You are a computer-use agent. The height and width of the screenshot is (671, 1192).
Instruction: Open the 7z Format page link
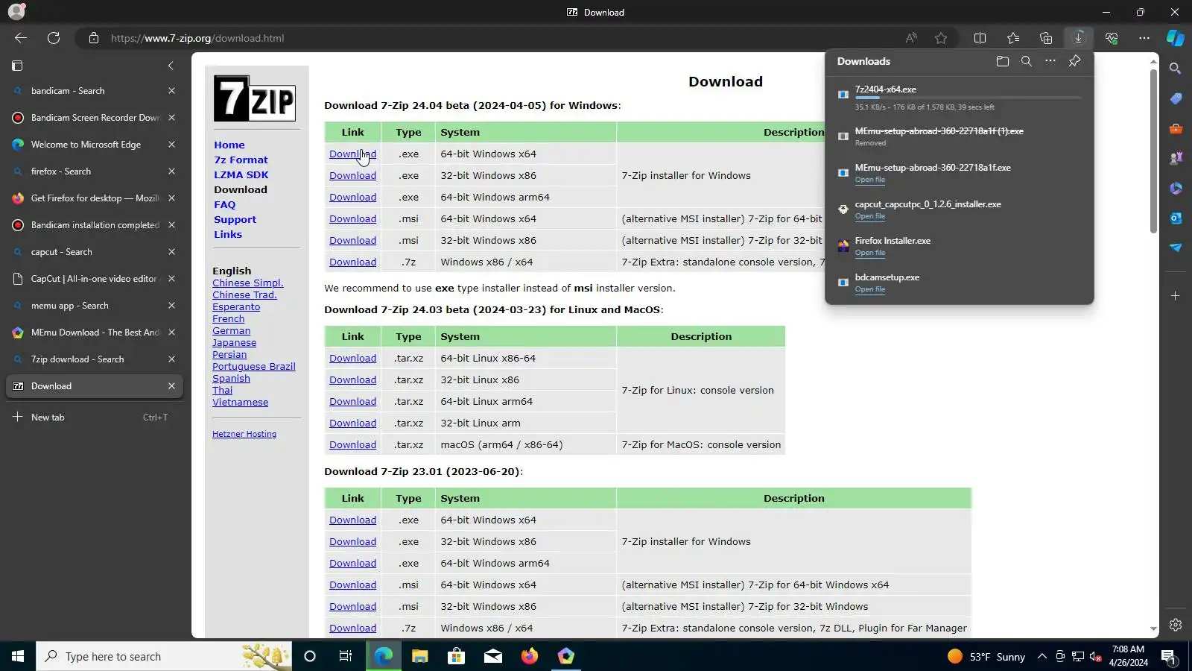click(241, 160)
